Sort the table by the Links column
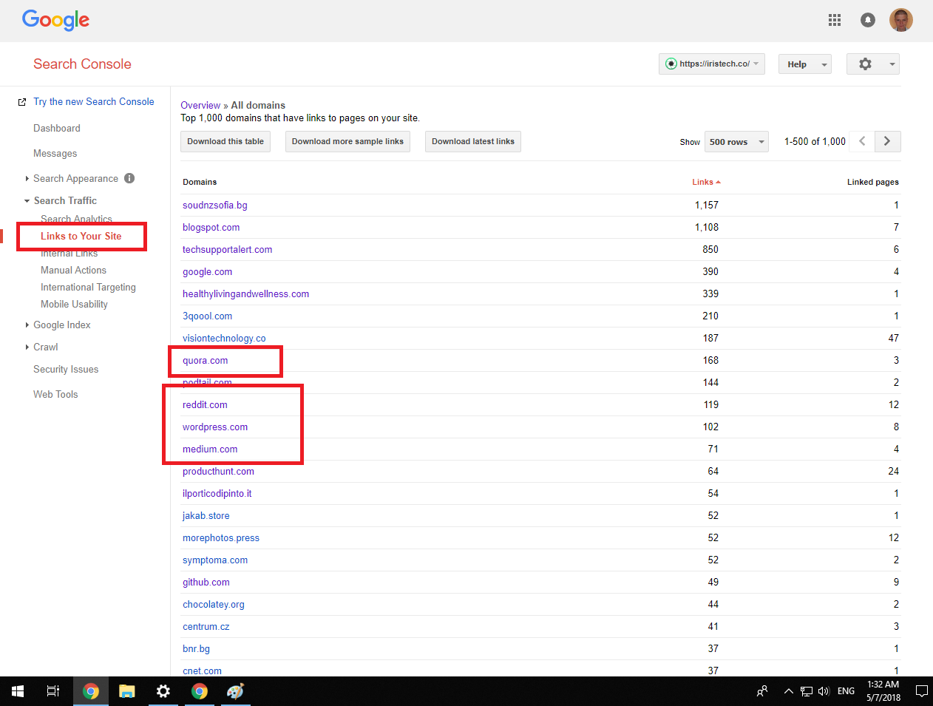Viewport: 933px width, 706px height. 706,182
